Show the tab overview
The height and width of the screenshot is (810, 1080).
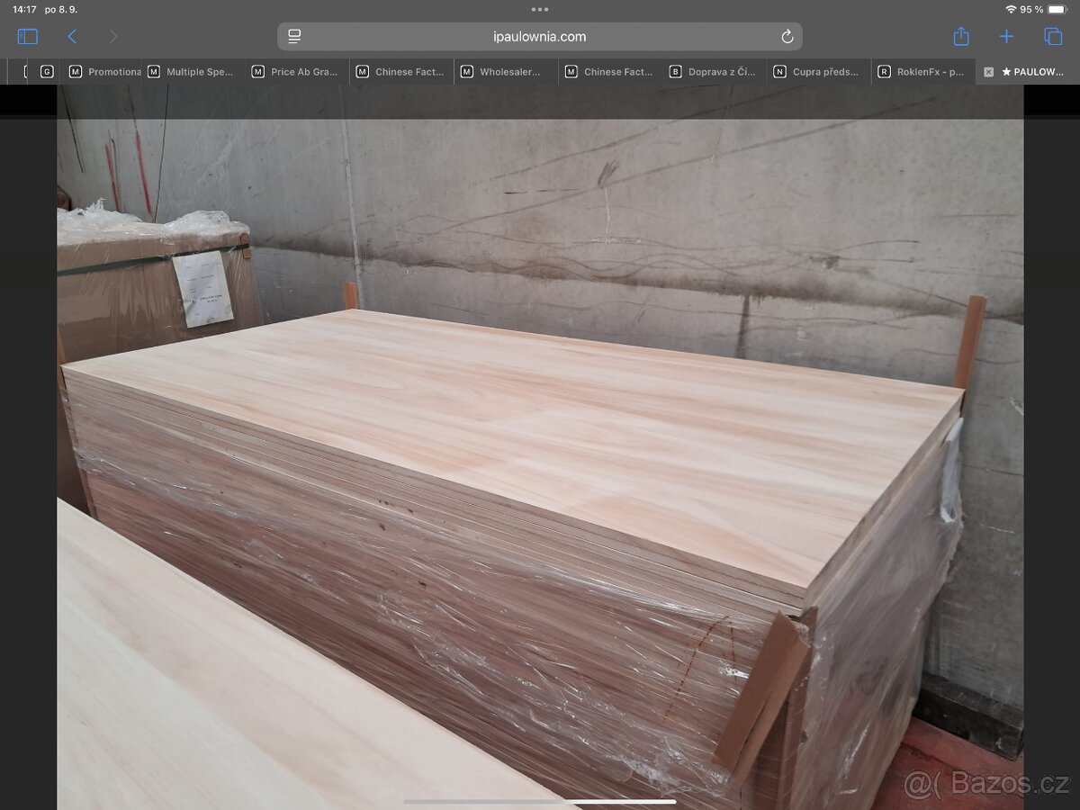pos(1053,37)
